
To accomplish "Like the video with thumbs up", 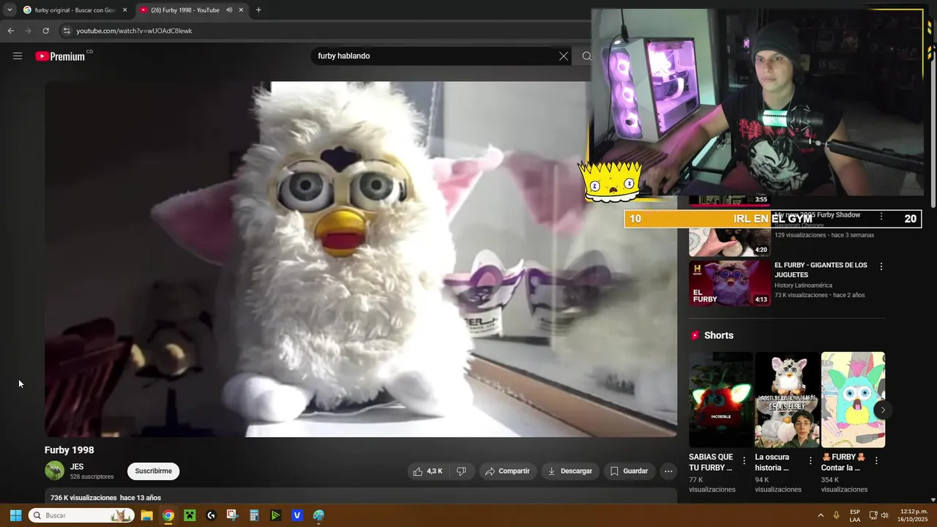I will 428,471.
